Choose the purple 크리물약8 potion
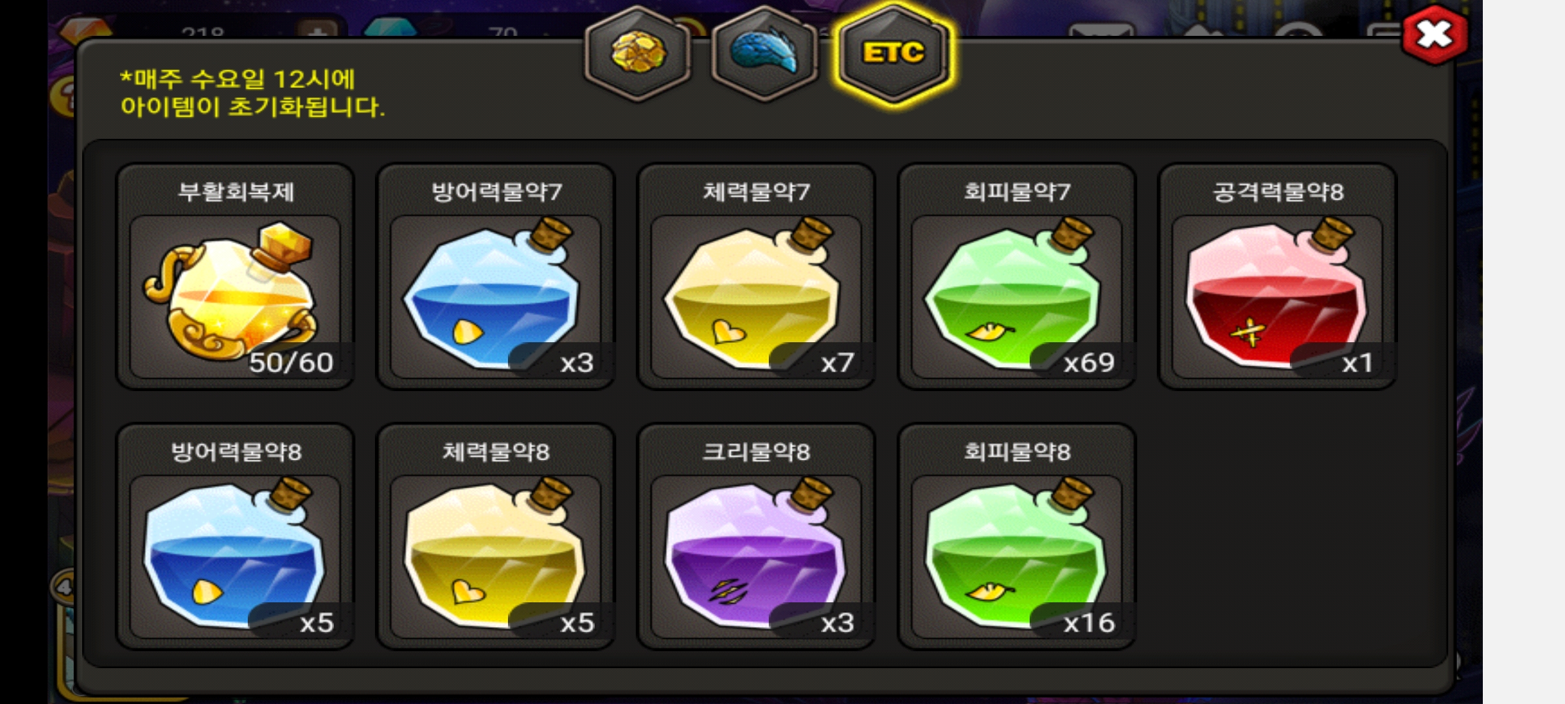 (756, 536)
